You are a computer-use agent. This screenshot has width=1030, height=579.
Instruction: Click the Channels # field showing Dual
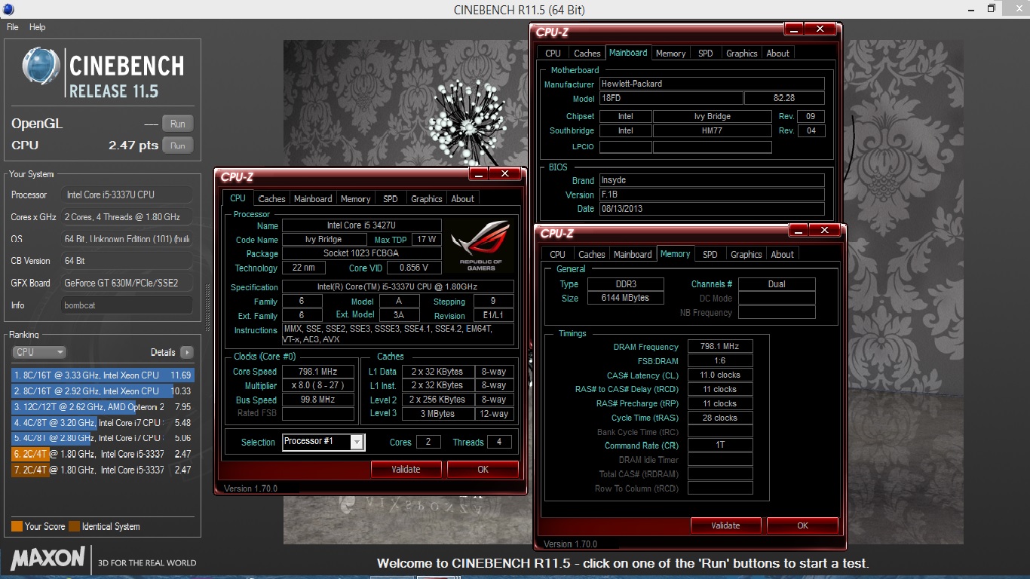[x=777, y=284]
